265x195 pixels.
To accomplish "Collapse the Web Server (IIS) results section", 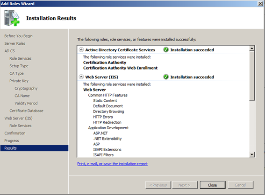I will [x=81, y=77].
